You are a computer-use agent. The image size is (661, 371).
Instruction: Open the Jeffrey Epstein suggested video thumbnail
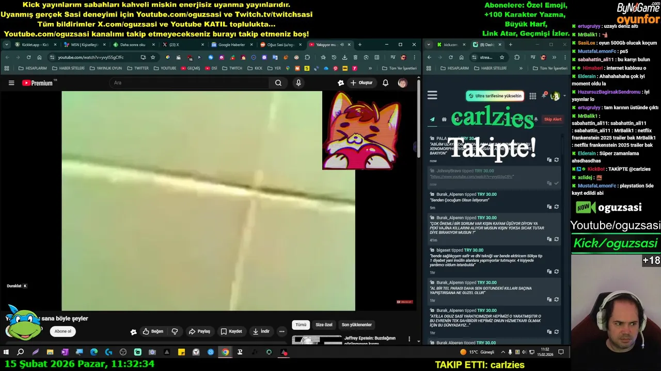pos(317,340)
